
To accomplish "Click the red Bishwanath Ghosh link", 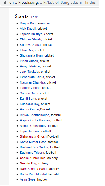I will [33, 136].
